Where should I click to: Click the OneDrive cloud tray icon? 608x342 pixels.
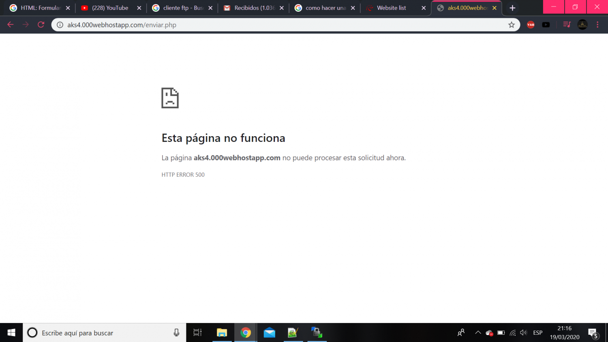pos(489,333)
